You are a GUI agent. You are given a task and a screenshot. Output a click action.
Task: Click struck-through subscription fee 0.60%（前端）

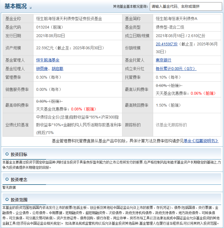(x=169, y=86)
